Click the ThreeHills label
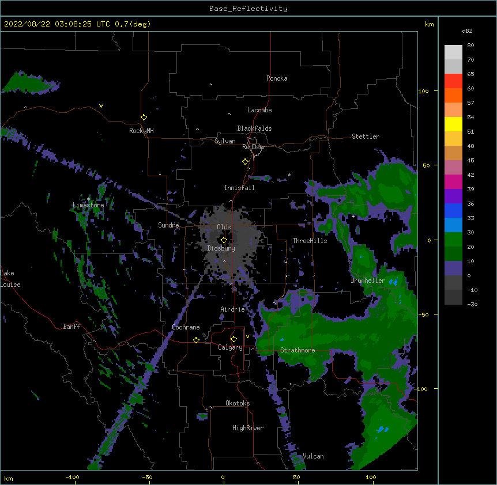The image size is (497, 485). [x=310, y=241]
